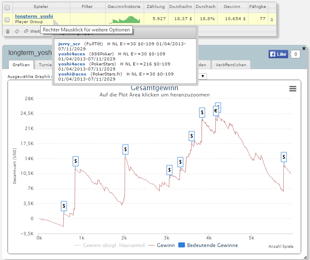
Task: Click the first dollar marker near 0.5k games
Action: 64,206
